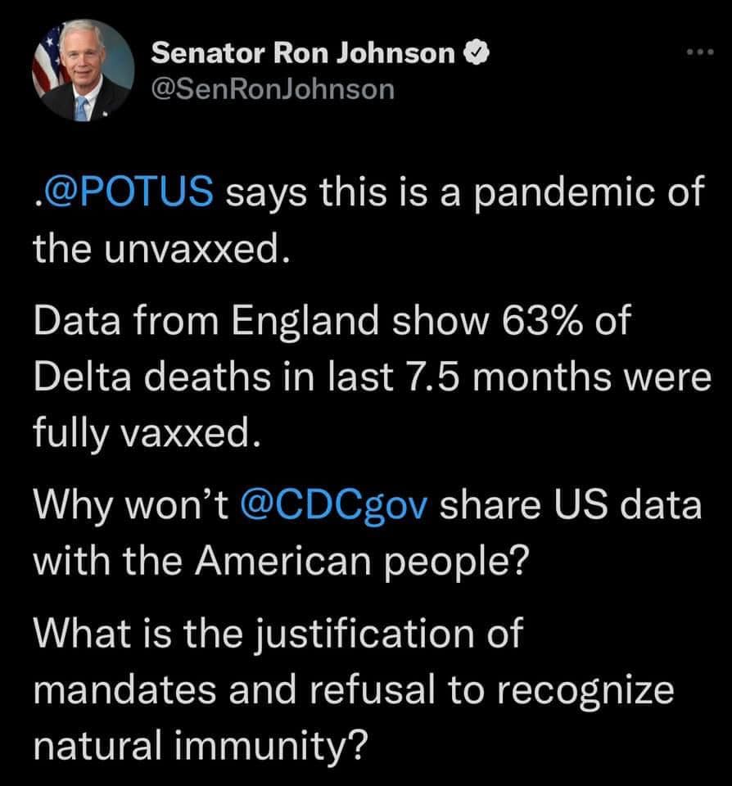Select the line "the unvaxxed."
This screenshot has height=786, width=732.
pos(160,248)
